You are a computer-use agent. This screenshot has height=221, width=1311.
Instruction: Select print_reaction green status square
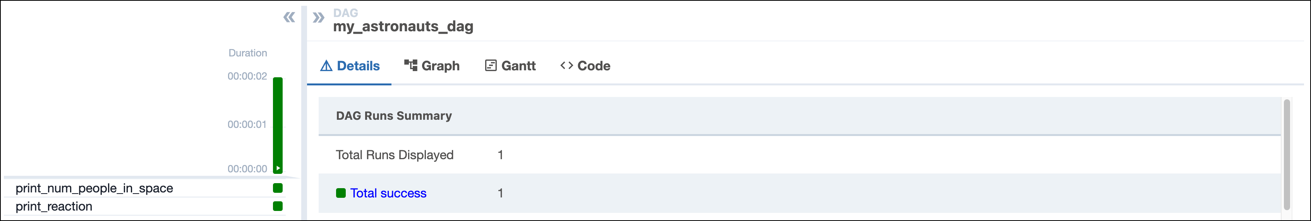pos(278,206)
